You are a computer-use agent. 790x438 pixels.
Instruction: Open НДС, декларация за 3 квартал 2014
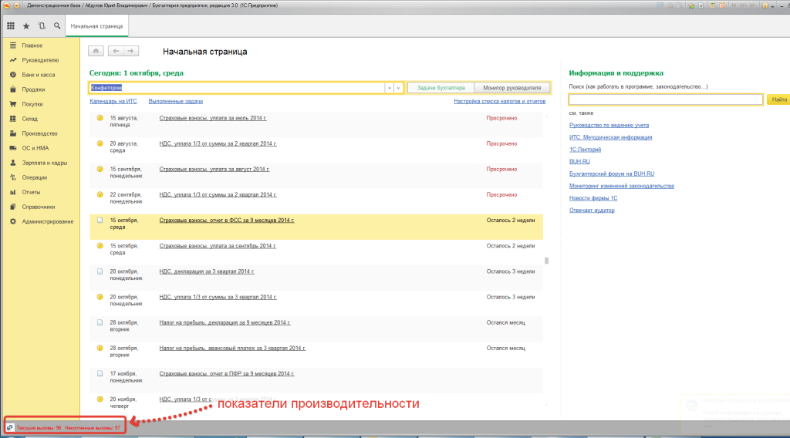click(207, 271)
